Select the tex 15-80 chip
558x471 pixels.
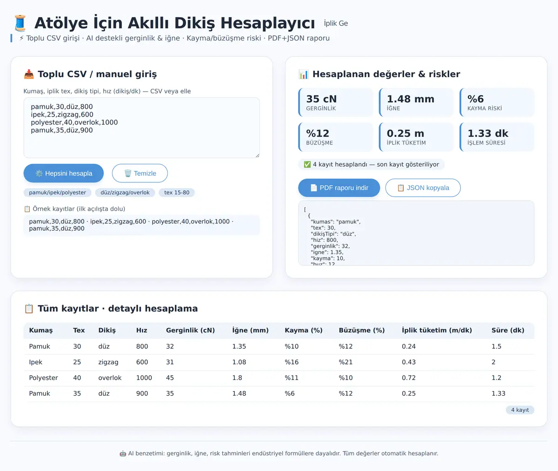pyautogui.click(x=177, y=192)
